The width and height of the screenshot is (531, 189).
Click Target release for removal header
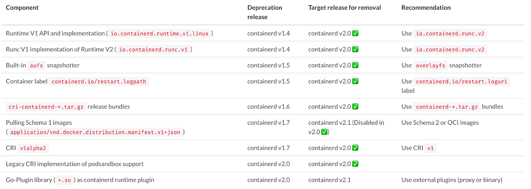345,8
